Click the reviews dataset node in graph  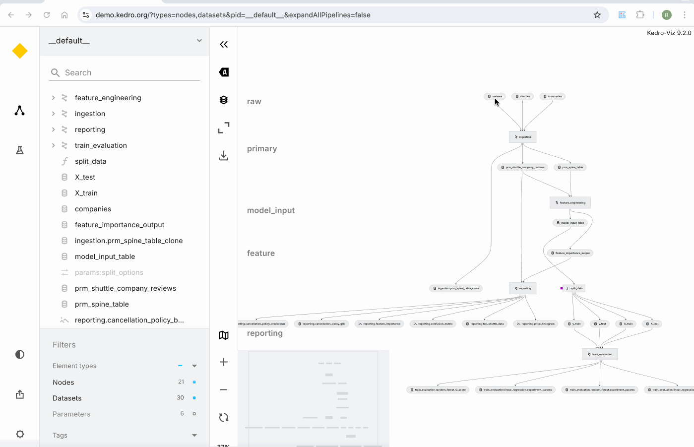tap(495, 96)
